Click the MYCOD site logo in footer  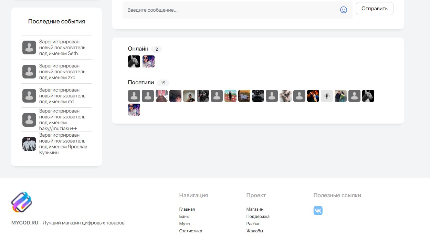[x=22, y=202]
